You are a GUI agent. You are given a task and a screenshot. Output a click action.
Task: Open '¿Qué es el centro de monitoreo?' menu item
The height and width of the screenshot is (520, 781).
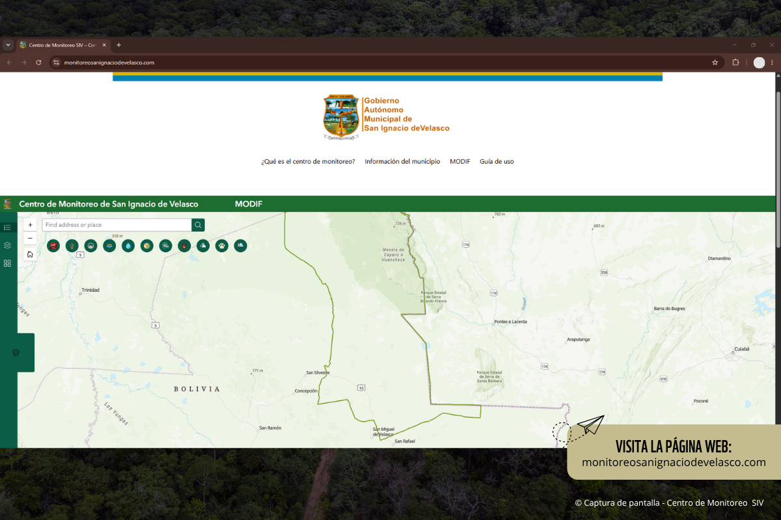(x=308, y=161)
